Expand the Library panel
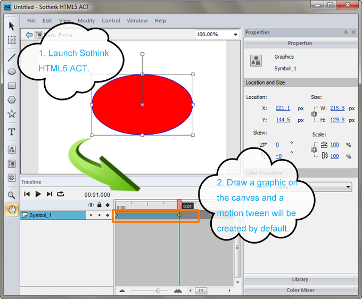362x299 pixels. (300, 279)
